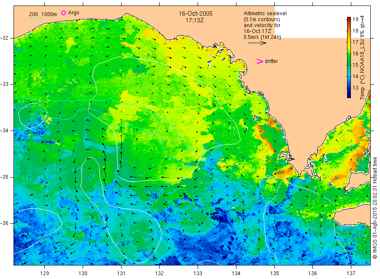Click the 'drifter' legend label
The width and height of the screenshot is (380, 279).
point(271,61)
